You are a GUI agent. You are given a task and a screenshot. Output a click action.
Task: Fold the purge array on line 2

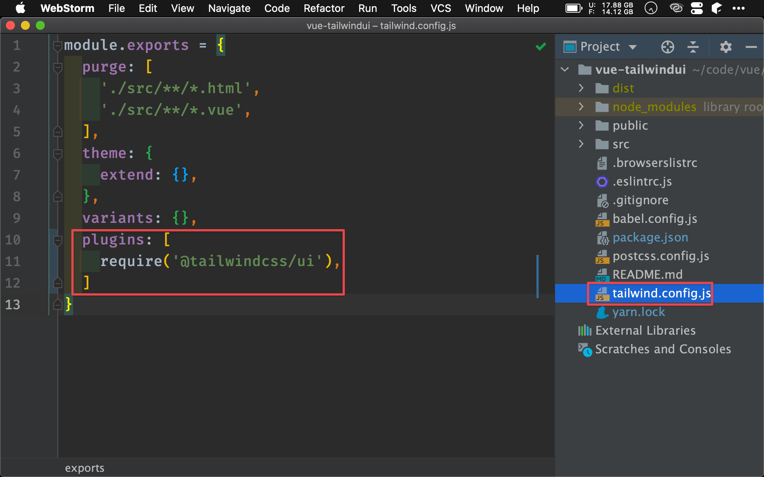click(57, 68)
